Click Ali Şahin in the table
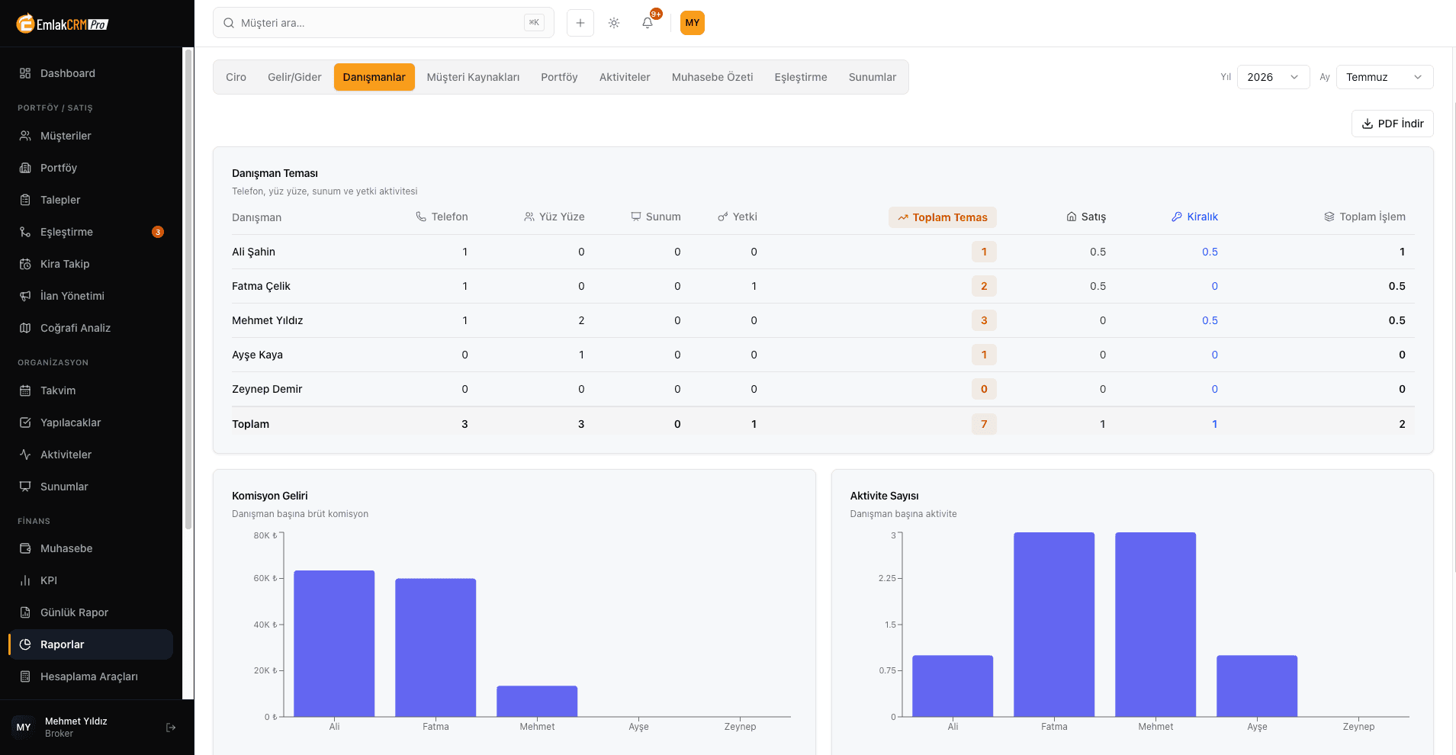Image resolution: width=1456 pixels, height=755 pixels. coord(253,252)
